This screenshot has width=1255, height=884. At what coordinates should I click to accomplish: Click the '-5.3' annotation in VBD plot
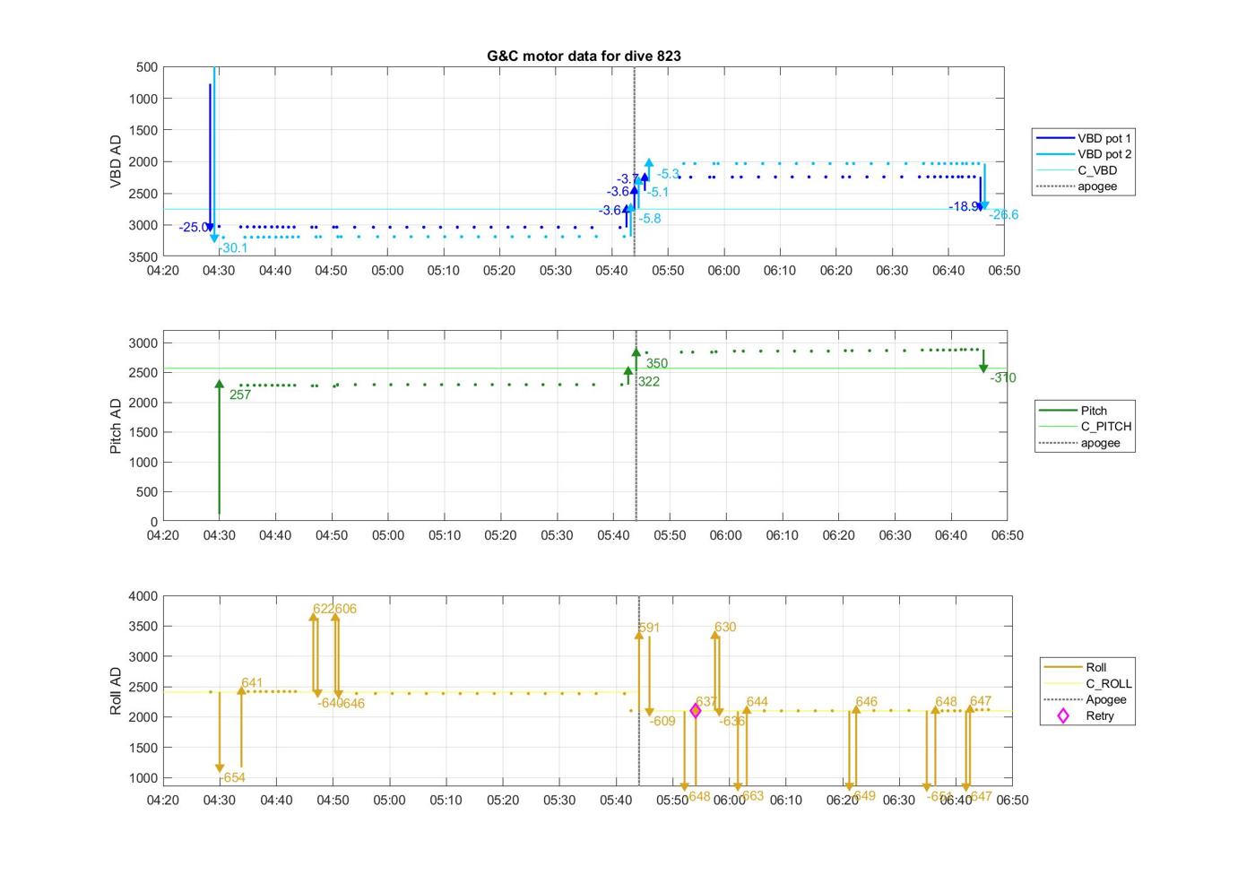click(x=668, y=174)
